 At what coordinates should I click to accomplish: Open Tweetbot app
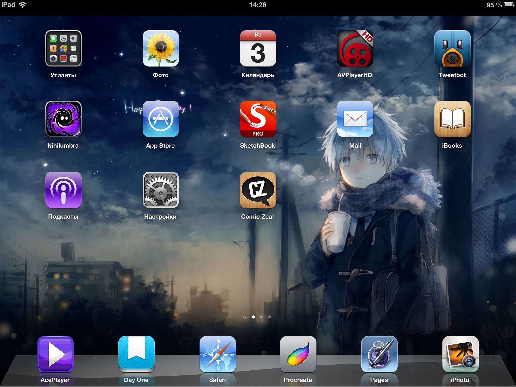point(452,48)
